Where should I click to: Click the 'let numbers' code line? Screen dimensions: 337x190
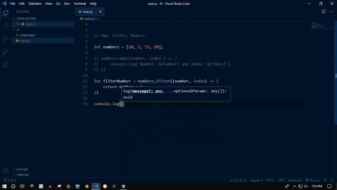tap(128, 47)
